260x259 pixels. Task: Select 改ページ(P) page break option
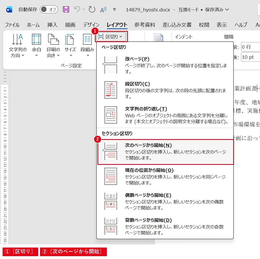(165, 65)
